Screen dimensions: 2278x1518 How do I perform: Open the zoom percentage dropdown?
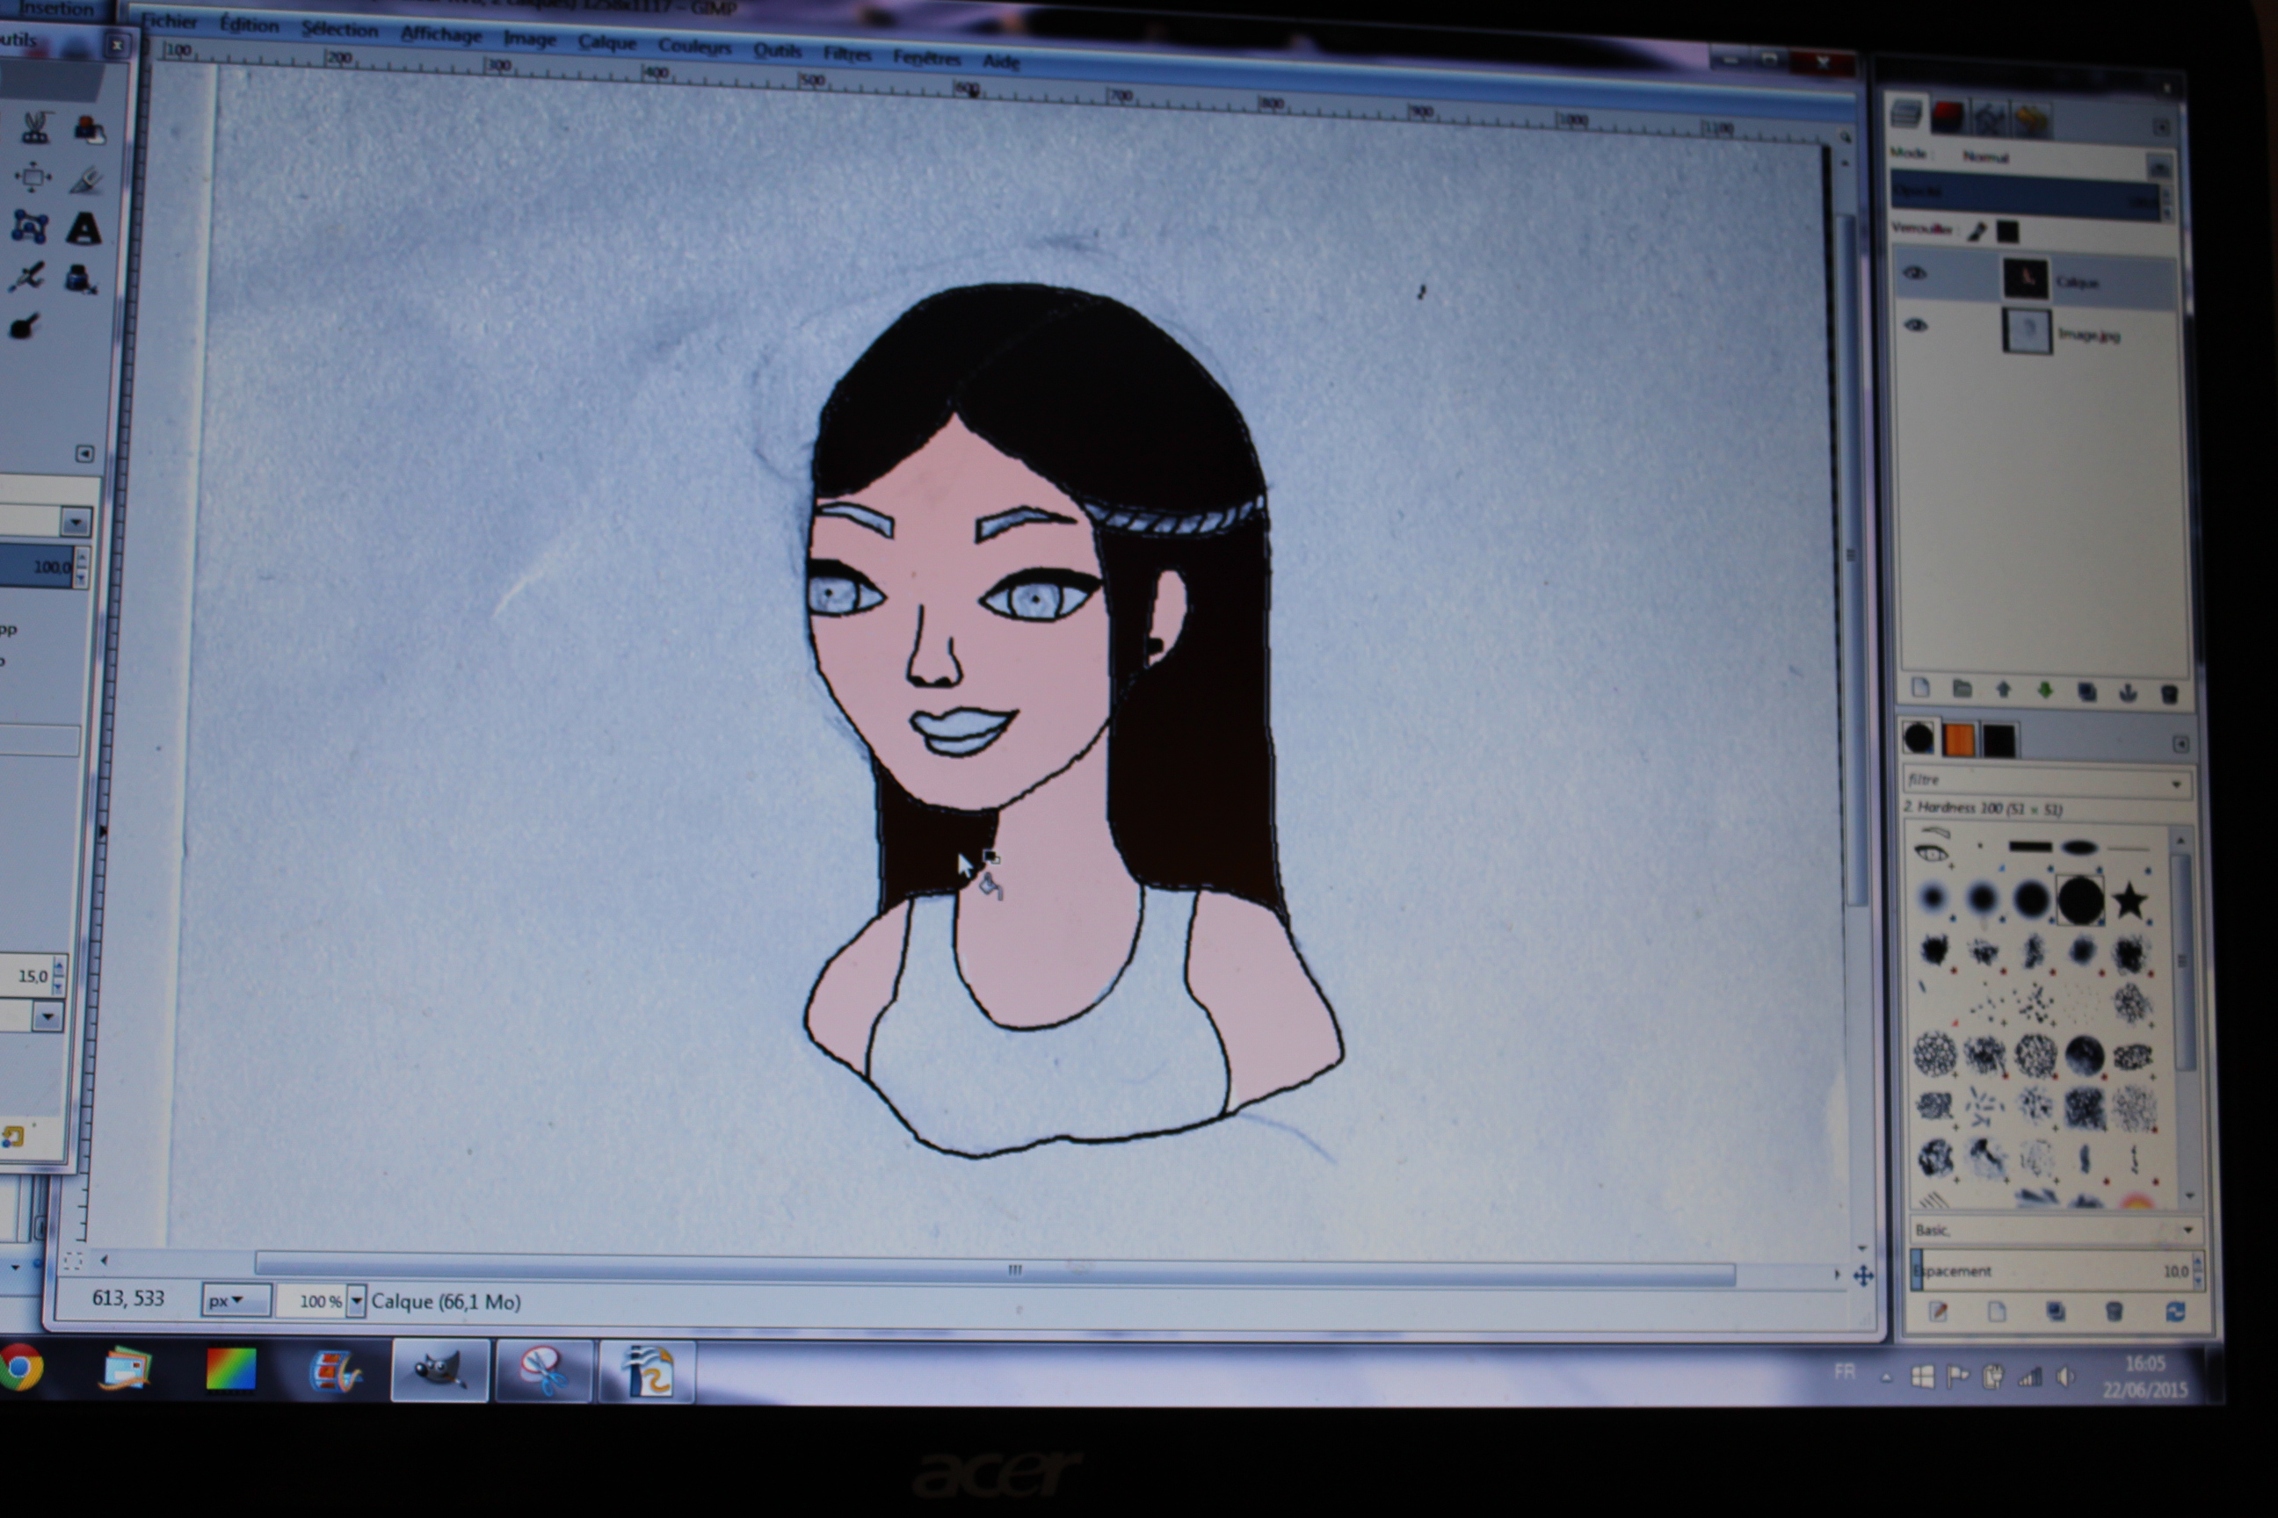point(355,1301)
